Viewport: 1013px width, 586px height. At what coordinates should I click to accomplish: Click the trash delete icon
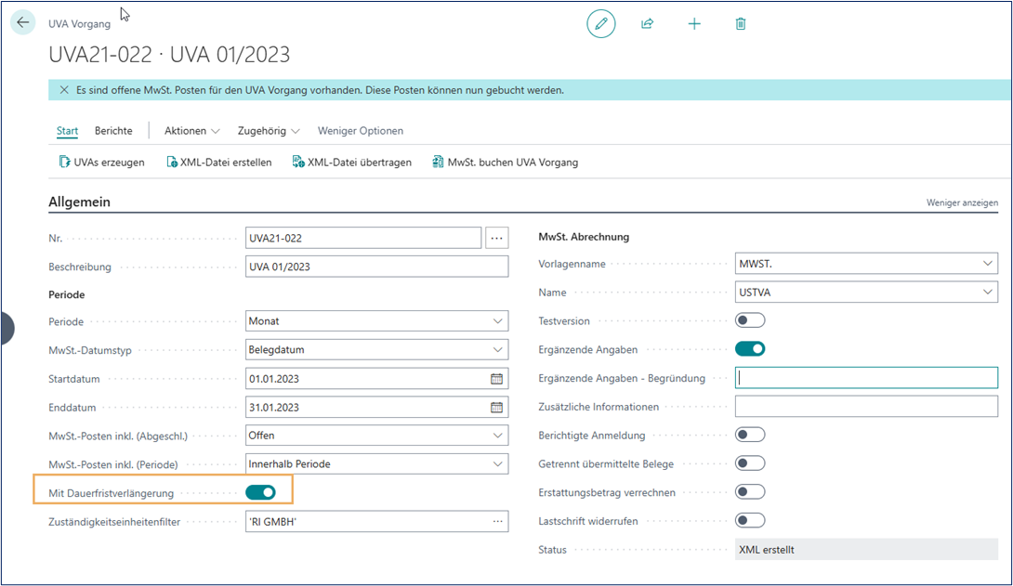(x=741, y=23)
